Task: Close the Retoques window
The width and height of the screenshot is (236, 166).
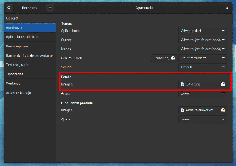Action: tap(227, 8)
